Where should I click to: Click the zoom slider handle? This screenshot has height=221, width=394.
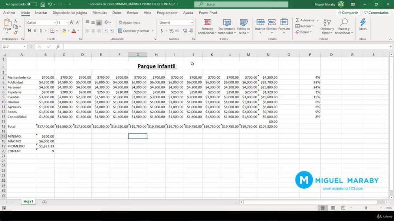[366, 208]
